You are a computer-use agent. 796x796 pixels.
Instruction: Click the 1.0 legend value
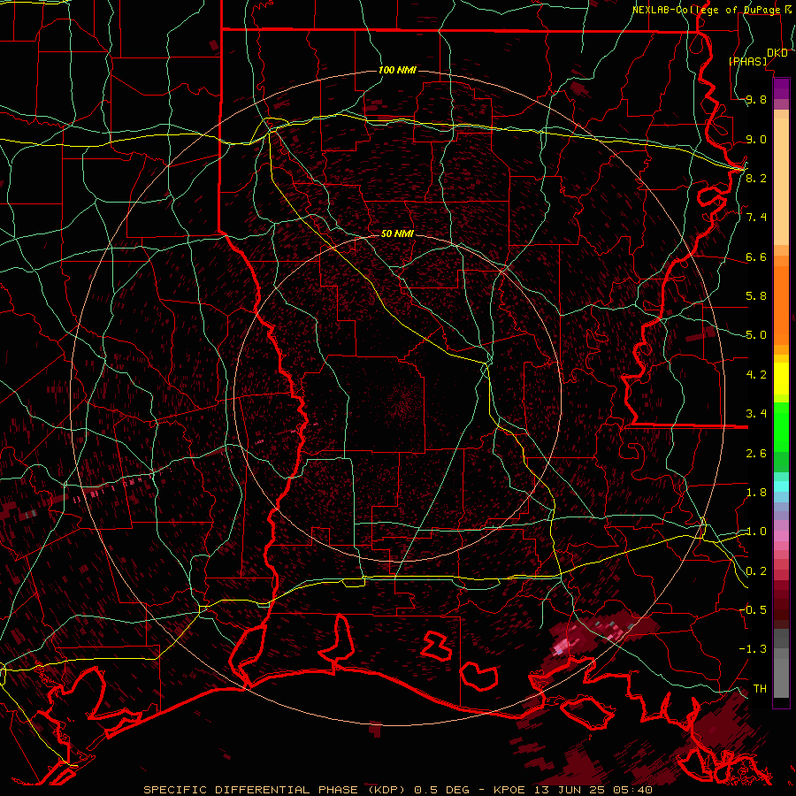[x=756, y=532]
